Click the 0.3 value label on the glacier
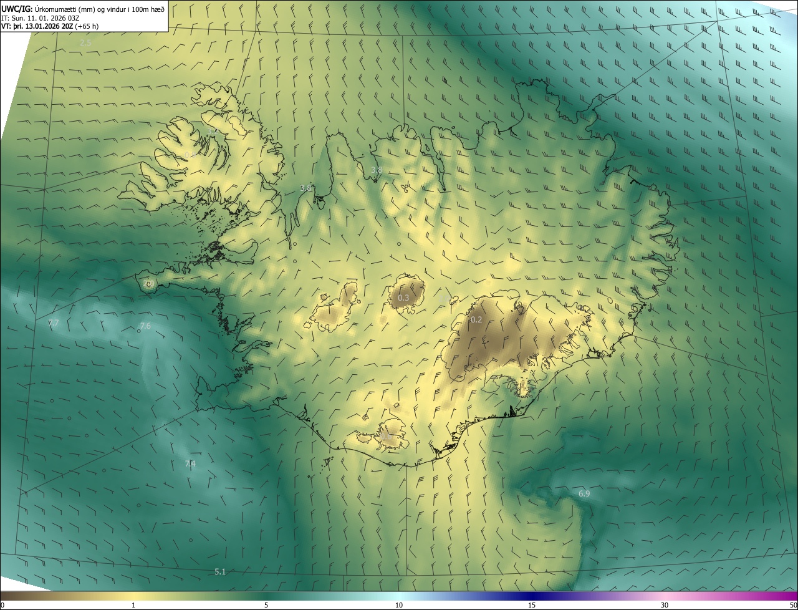 [403, 298]
